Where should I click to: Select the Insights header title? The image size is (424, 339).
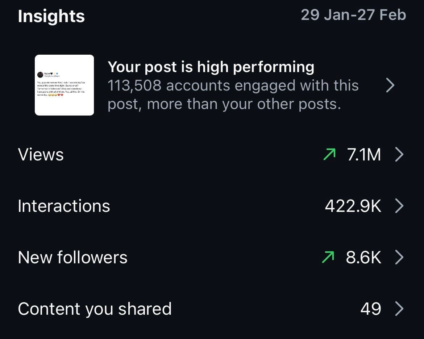(x=51, y=16)
